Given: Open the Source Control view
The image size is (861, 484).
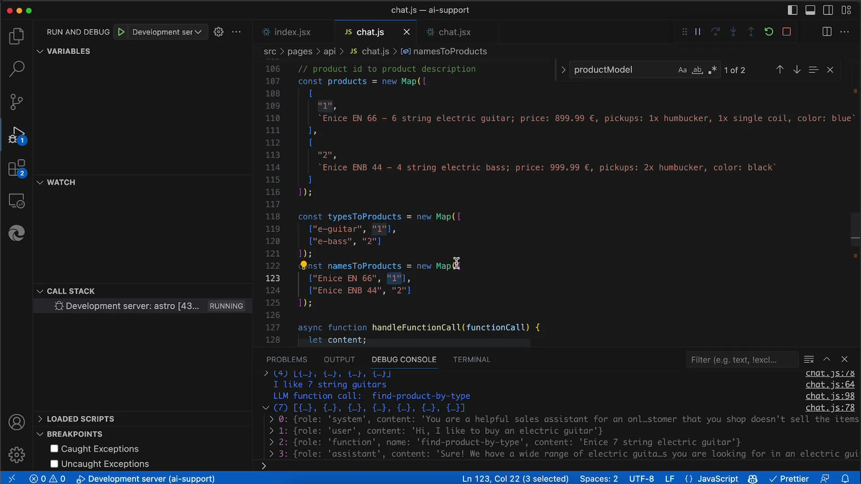Looking at the screenshot, I should click(x=17, y=102).
